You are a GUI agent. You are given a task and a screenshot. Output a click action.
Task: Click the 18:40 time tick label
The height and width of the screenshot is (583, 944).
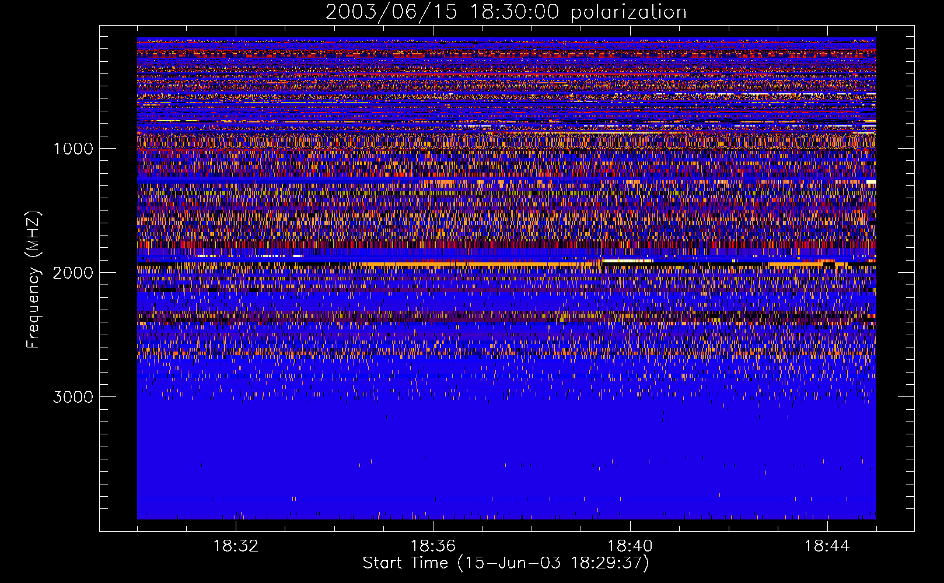630,546
